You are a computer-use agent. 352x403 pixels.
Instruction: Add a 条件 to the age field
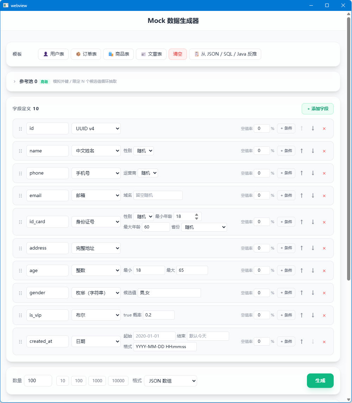pyautogui.click(x=286, y=270)
